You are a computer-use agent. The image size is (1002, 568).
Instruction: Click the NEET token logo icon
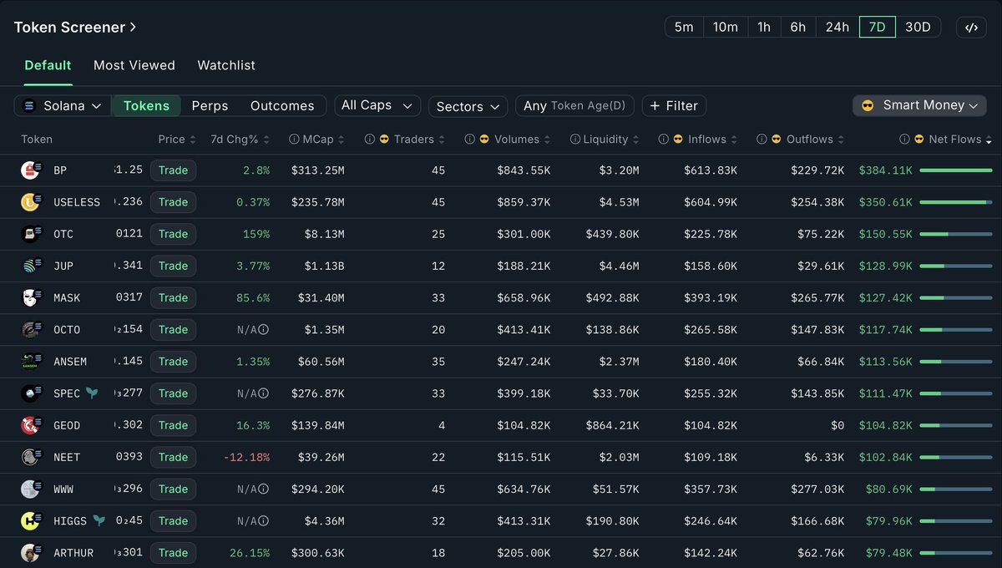coord(31,457)
